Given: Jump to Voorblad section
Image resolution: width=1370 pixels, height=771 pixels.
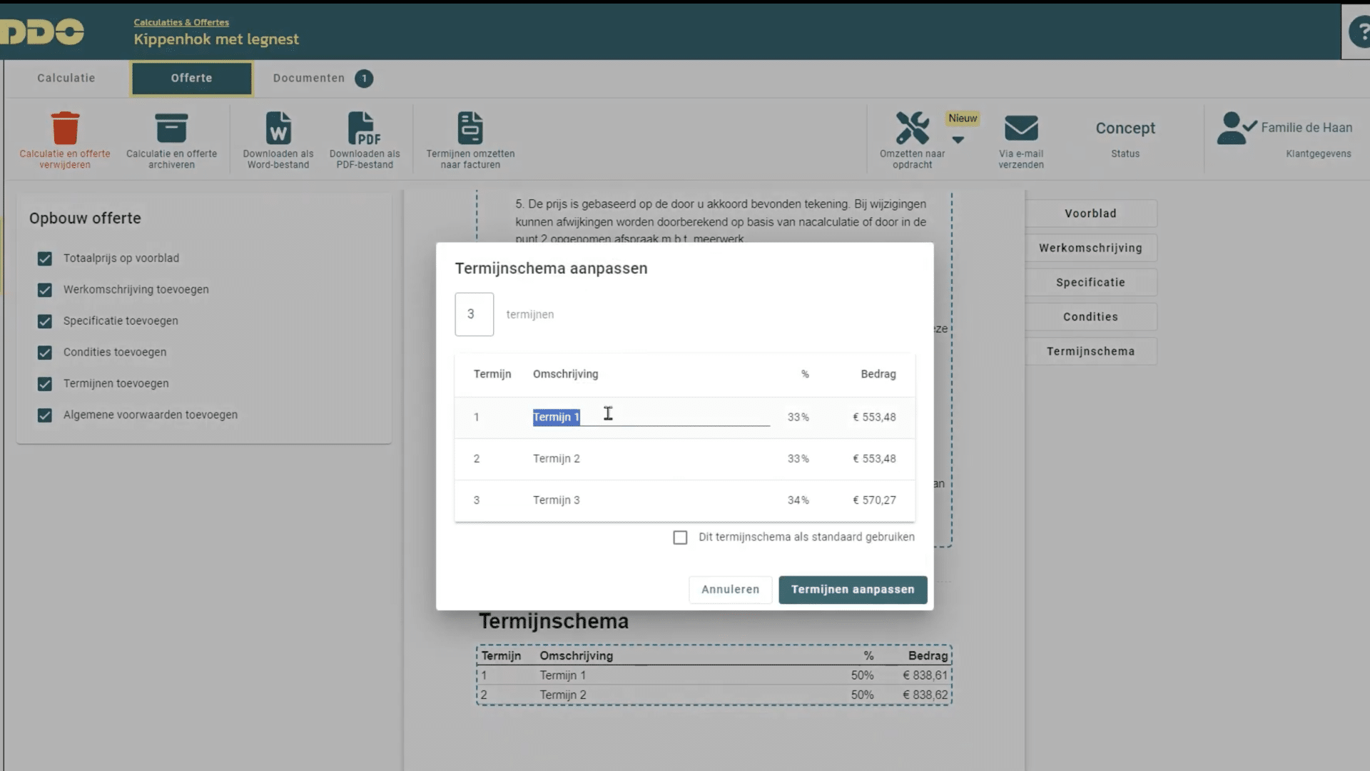Looking at the screenshot, I should [x=1090, y=213].
